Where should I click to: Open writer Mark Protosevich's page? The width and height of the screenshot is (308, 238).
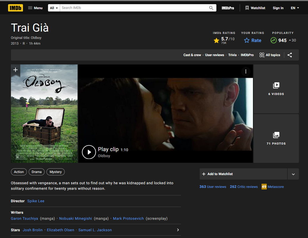[x=128, y=219]
